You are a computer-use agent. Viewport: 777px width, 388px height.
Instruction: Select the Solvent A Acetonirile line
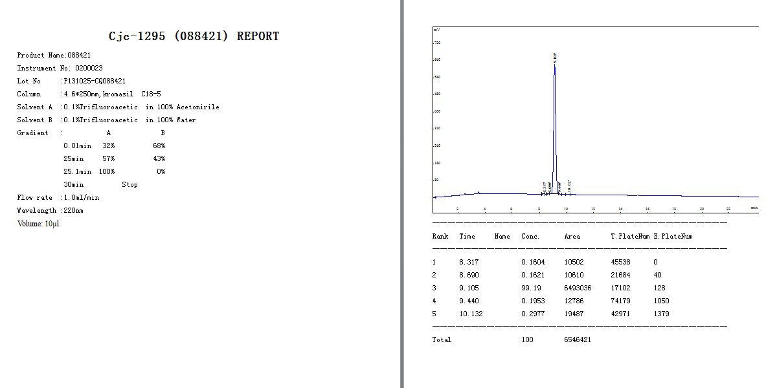pos(118,107)
